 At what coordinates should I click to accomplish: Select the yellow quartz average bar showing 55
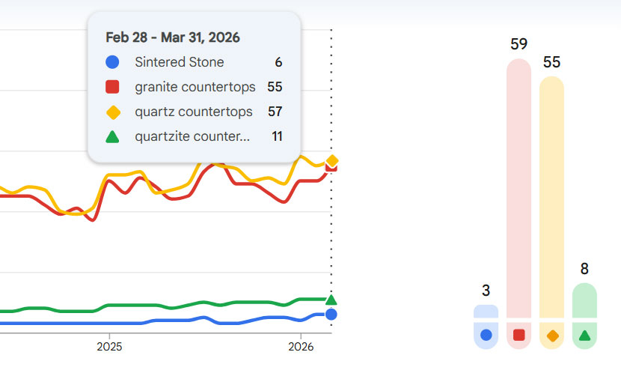(x=551, y=195)
